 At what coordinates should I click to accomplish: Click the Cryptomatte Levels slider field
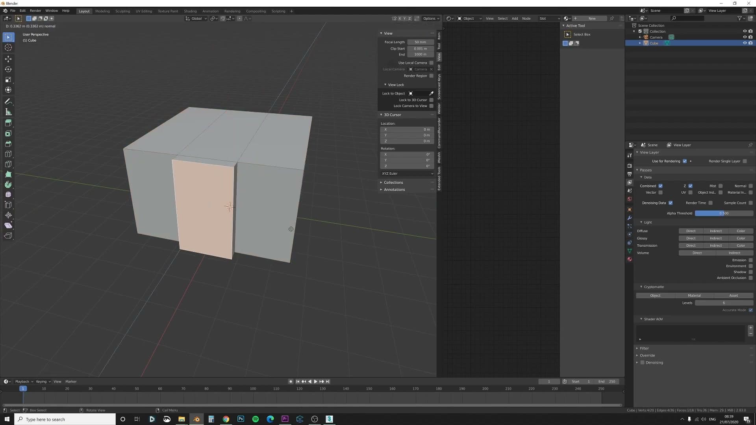tap(724, 303)
